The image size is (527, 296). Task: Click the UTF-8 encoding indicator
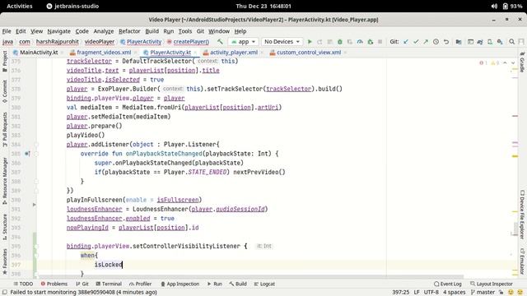(431, 293)
